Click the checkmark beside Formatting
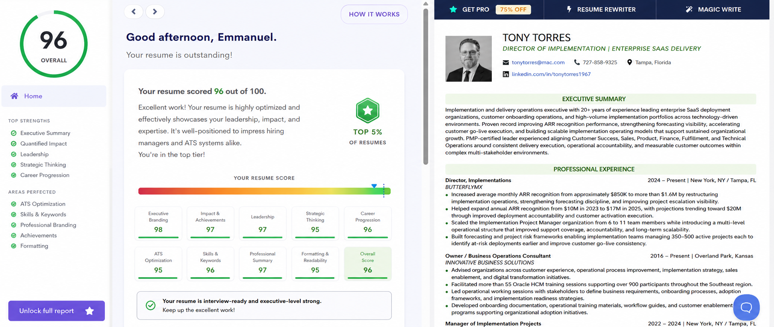 click(14, 246)
